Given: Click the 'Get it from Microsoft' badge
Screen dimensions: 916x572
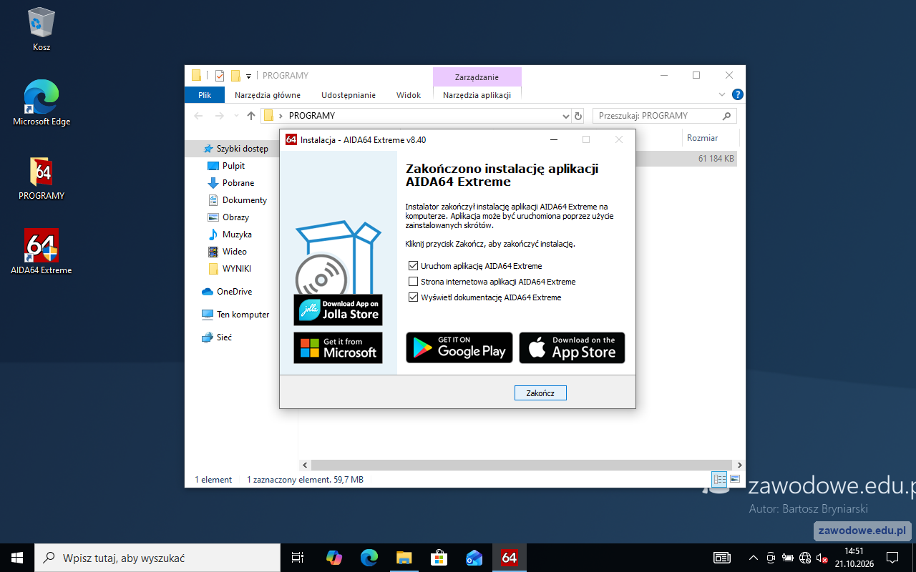Looking at the screenshot, I should [338, 348].
